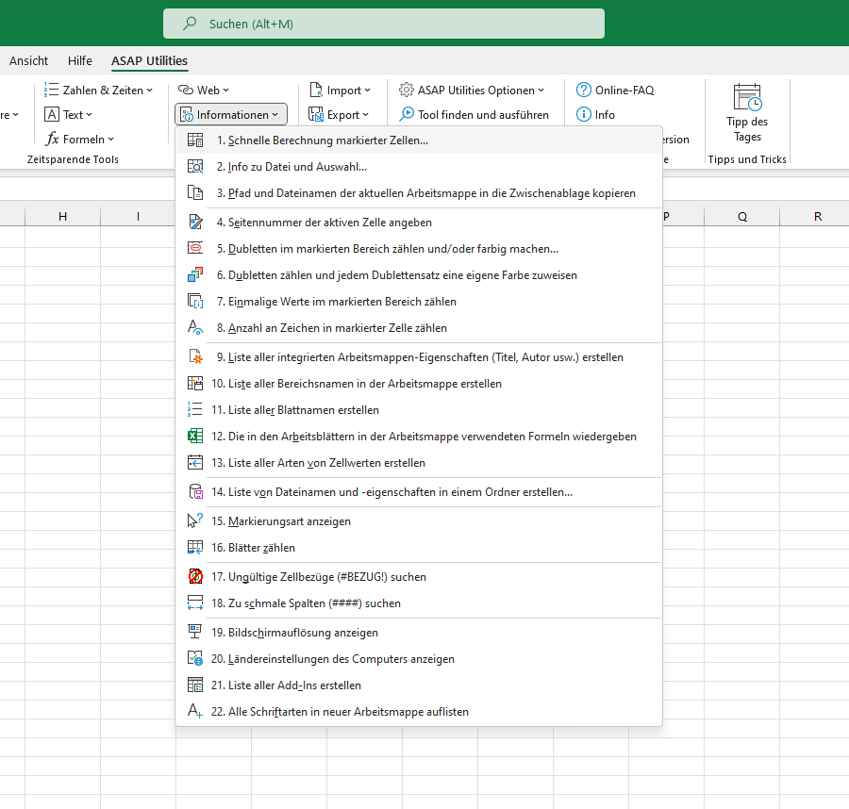Click icon for Liste aller Blattnamen
Viewport: 849px width, 809px height.
click(x=195, y=409)
